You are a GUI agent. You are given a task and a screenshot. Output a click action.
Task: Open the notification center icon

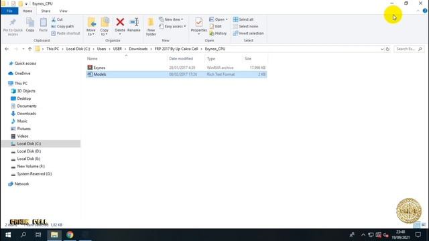pyautogui.click(x=418, y=235)
